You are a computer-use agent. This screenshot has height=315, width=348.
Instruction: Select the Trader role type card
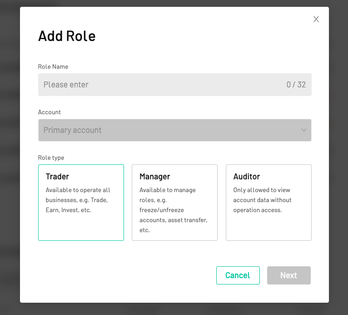coord(81,203)
